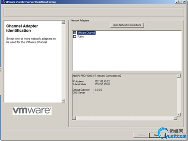Screen dimensions: 188x141
Task: Click subnet mask value 255.255.255.0
Action: pyautogui.click(x=102, y=84)
